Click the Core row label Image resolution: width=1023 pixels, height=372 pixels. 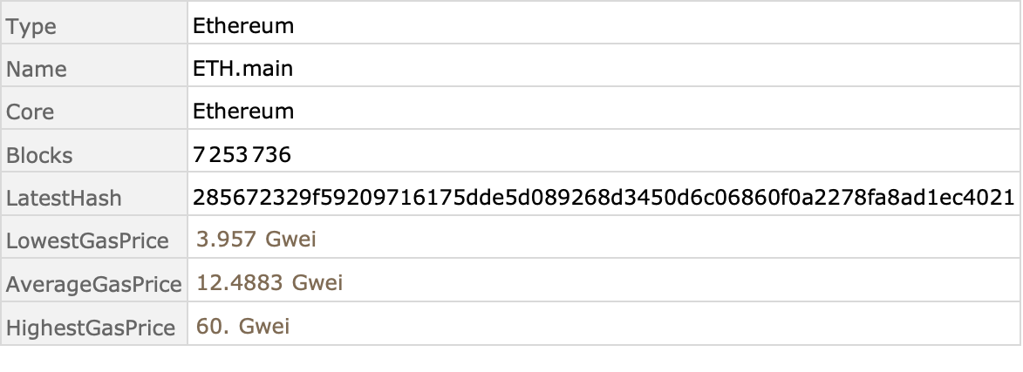pos(30,112)
